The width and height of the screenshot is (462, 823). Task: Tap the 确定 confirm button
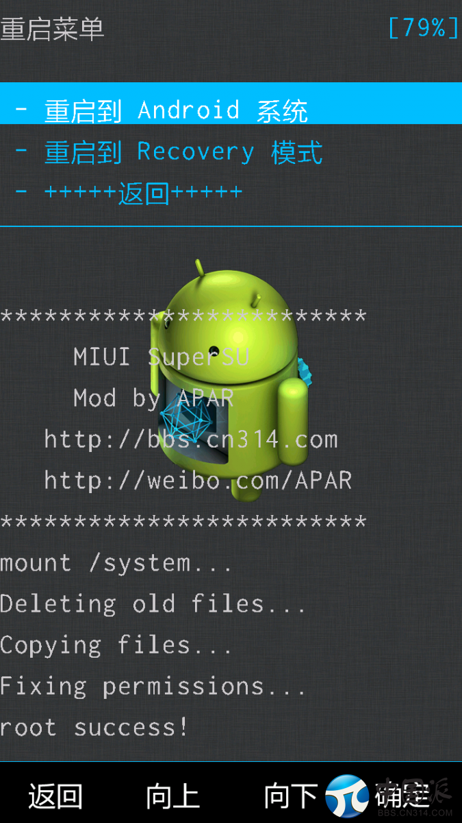pos(402,796)
